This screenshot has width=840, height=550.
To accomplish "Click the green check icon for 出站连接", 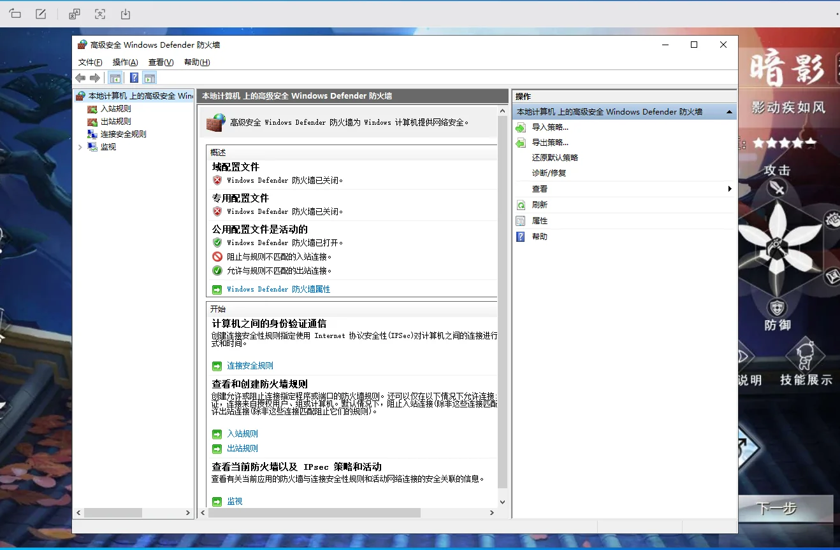I will coord(217,271).
